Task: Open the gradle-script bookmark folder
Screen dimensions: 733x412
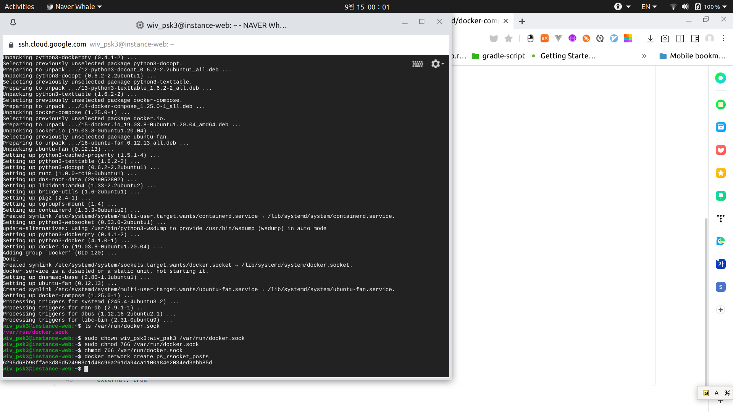Action: [x=499, y=56]
